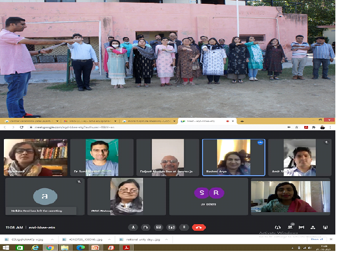Toggle captions in the Meet toolbar
The width and height of the screenshot is (337, 258).
click(x=159, y=227)
